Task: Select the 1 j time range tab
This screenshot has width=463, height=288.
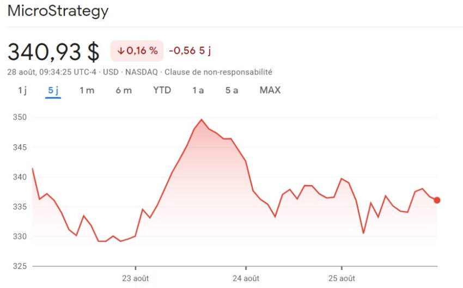Action: (x=22, y=90)
